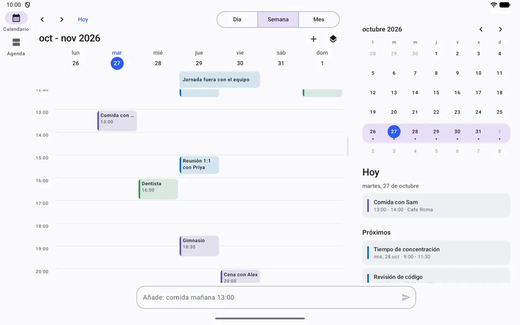Switch to Mes view
Image resolution: width=520 pixels, height=325 pixels.
click(319, 19)
